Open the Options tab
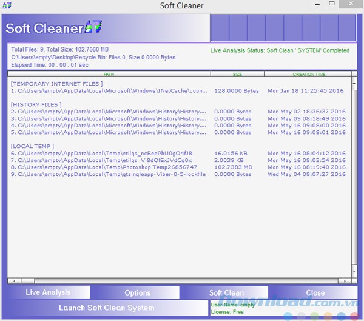Viewport: 364px width, 321px height. pos(137,292)
